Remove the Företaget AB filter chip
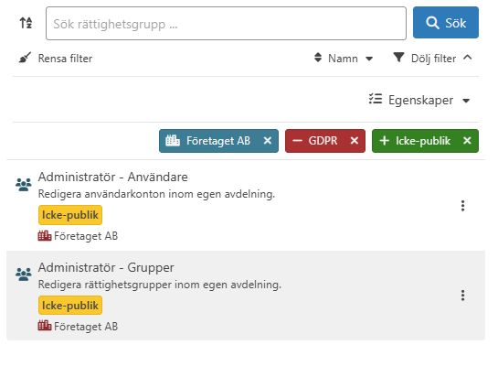Screen dimensions: 498x366 (268, 141)
